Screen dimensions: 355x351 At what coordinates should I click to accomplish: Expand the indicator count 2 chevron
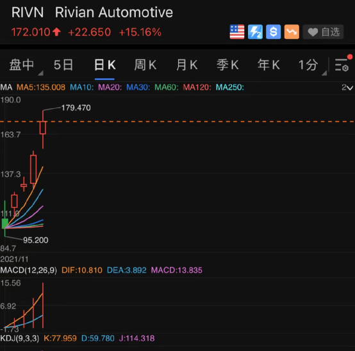[347, 88]
